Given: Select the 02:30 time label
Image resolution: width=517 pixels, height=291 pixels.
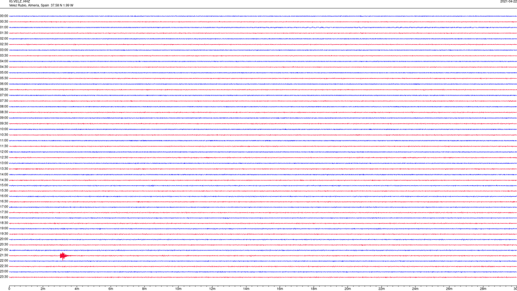Looking at the screenshot, I should tap(4, 44).
